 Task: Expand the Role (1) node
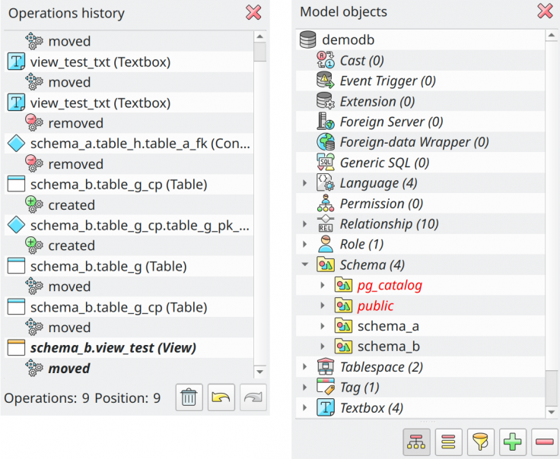tap(304, 244)
